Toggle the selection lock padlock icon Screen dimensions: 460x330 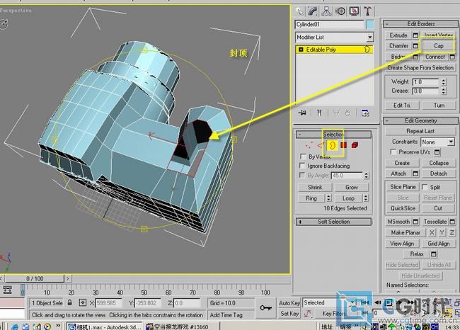(x=70, y=302)
